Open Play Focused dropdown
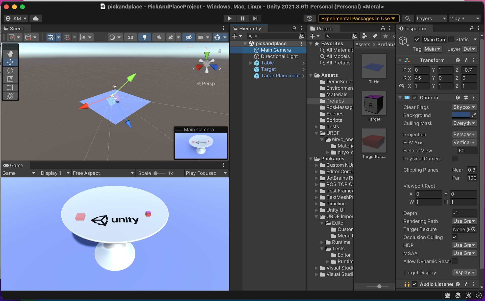The height and width of the screenshot is (301, 485). click(206, 173)
